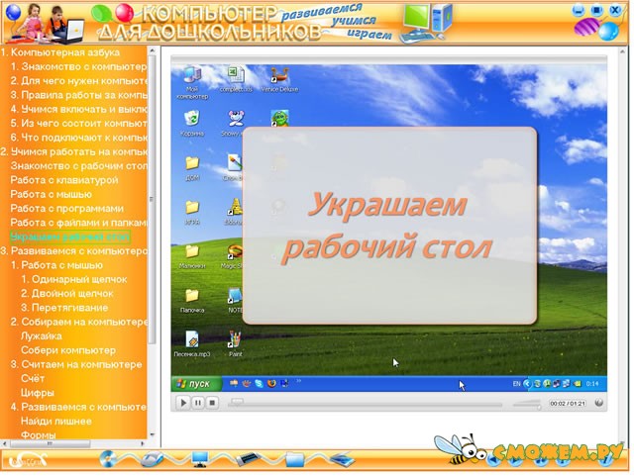Select the keyboard icon in bottom toolbar
Image resolution: width=634 pixels, height=476 pixels.
click(x=247, y=459)
